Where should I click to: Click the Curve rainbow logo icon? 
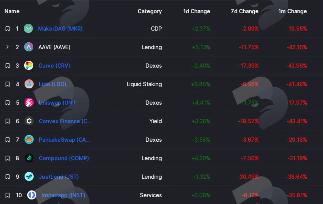tap(29, 65)
